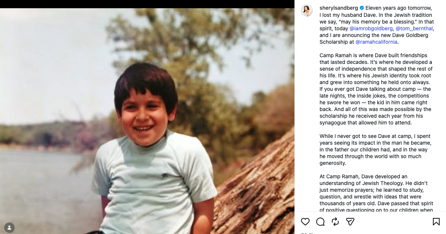Visit the @iamrobgoldberg mention
Image resolution: width=446 pixels, height=234 pixels.
click(x=371, y=28)
